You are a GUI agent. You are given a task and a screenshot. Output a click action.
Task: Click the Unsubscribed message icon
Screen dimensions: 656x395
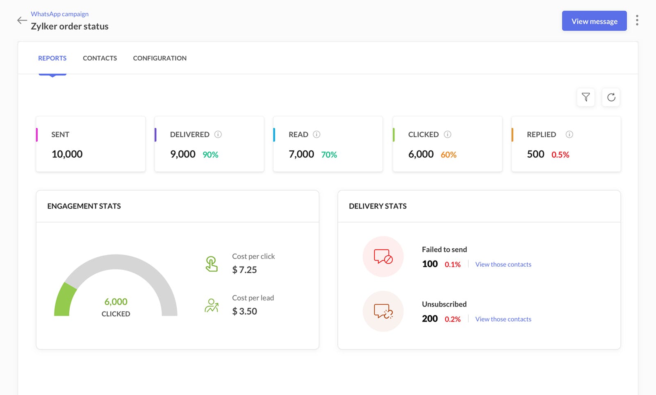(383, 311)
